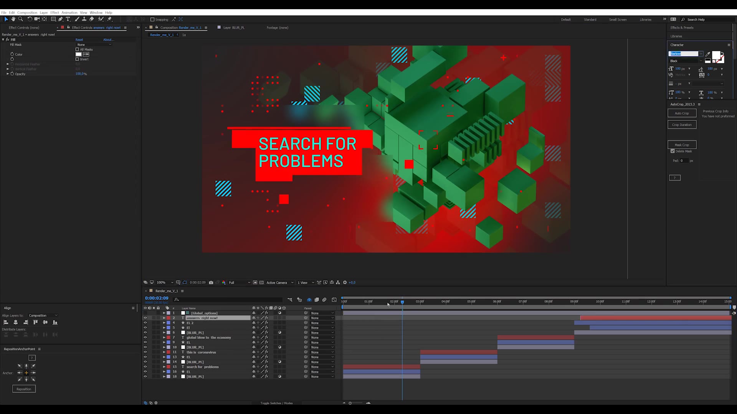
Task: Open the composition mini-flowchart icon in timeline
Action: pyautogui.click(x=290, y=300)
